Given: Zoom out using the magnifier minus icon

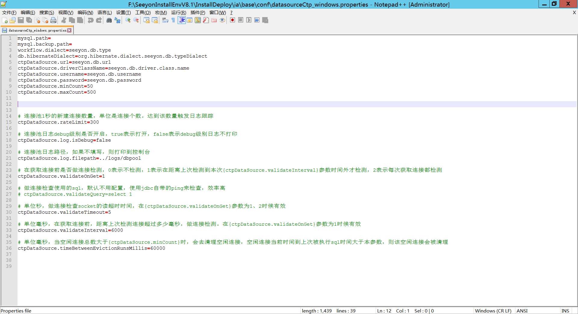Looking at the screenshot, I should [136, 20].
